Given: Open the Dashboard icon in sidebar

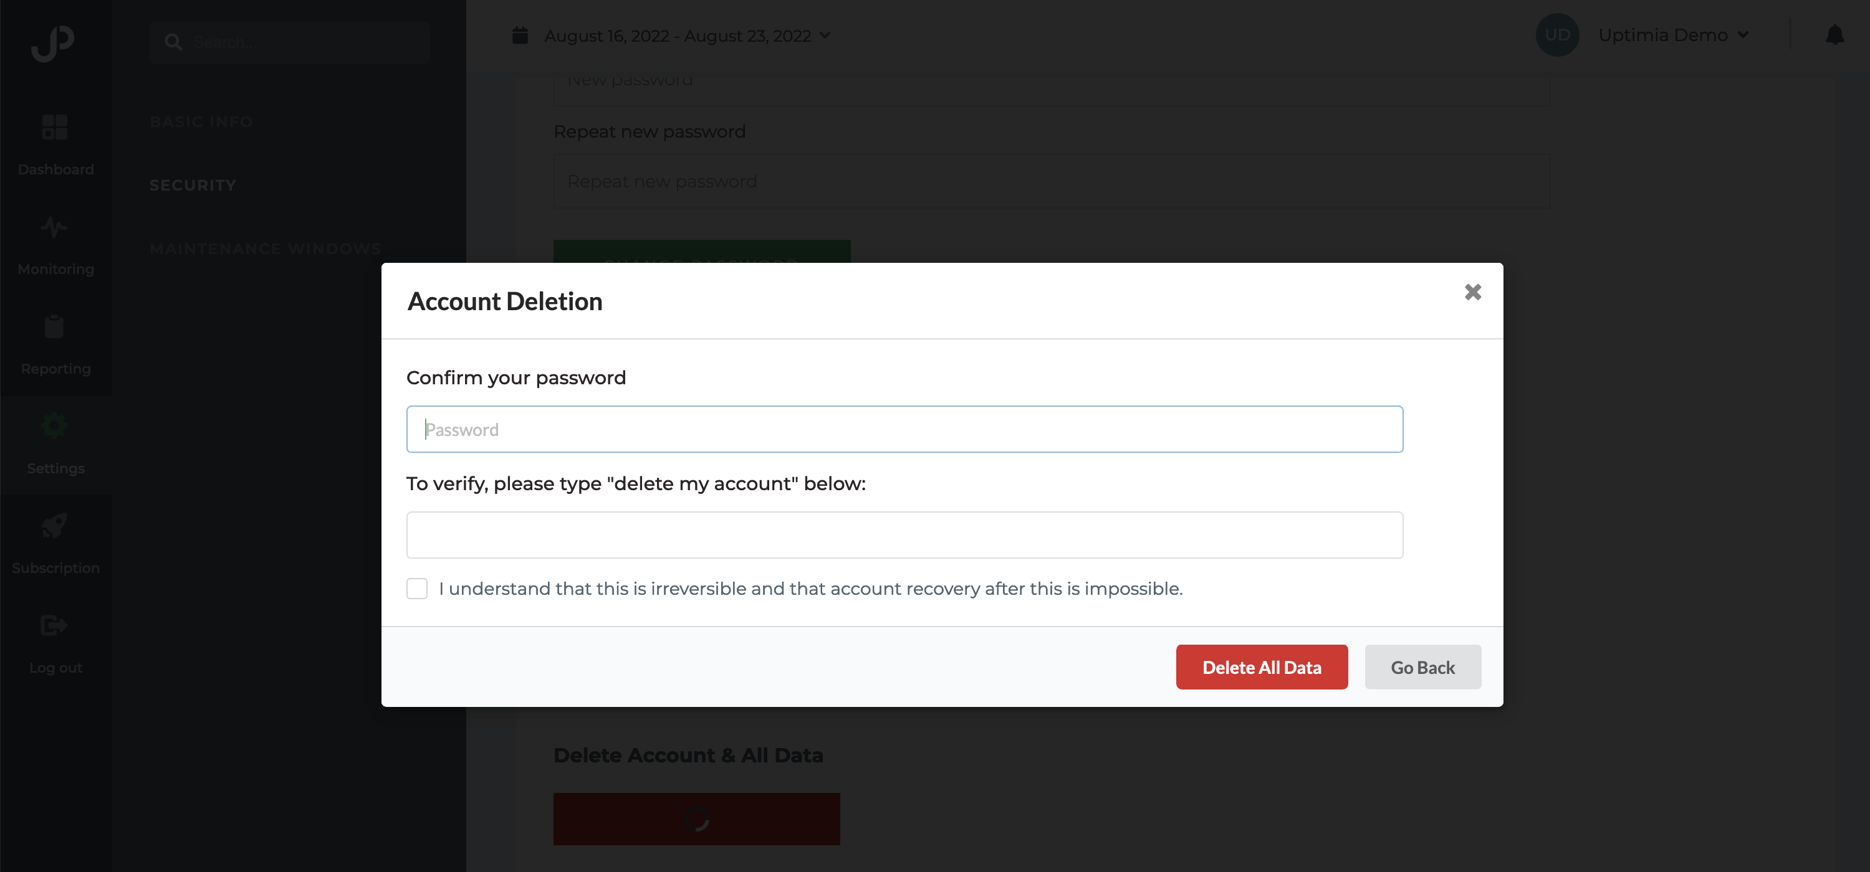Looking at the screenshot, I should click(x=55, y=127).
